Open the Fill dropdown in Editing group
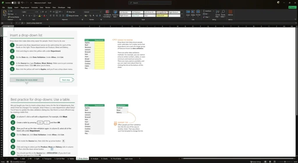Image resolution: width=298 pixels, height=163 pixels. (x=205, y=14)
